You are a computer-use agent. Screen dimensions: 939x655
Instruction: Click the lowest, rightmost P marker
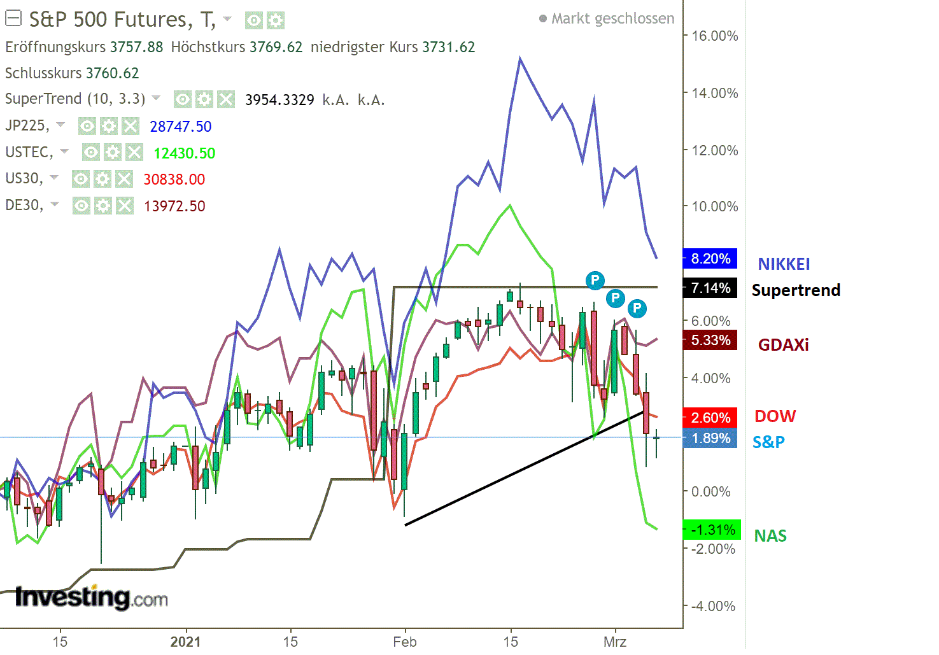tap(637, 309)
